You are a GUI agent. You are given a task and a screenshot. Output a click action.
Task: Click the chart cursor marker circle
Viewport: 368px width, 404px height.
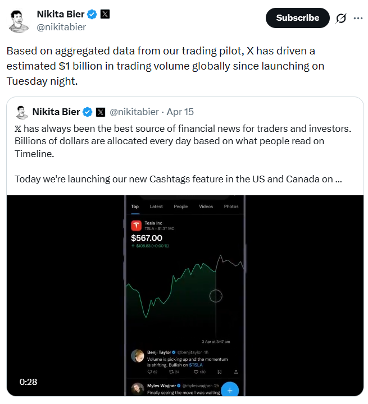click(216, 296)
